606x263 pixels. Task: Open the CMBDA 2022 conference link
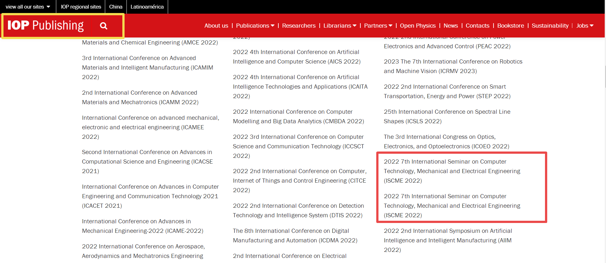coord(298,117)
